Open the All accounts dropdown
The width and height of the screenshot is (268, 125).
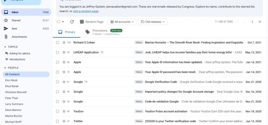click(122, 22)
